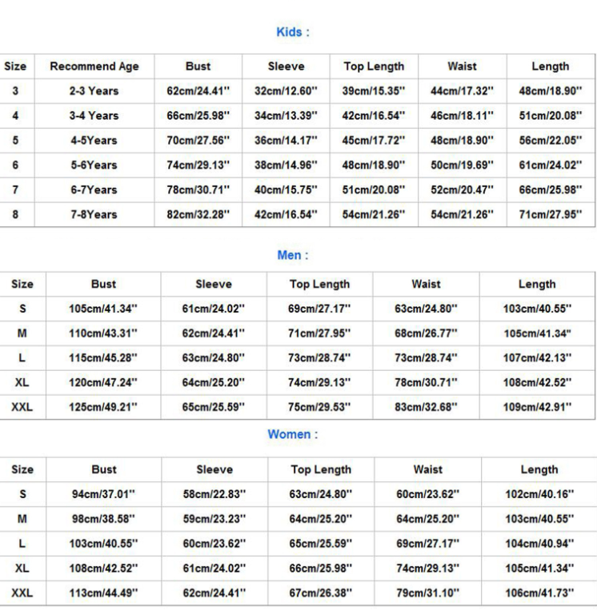Image resolution: width=597 pixels, height=610 pixels.
Task: Click the blue Kids heading
Action: pyautogui.click(x=293, y=32)
